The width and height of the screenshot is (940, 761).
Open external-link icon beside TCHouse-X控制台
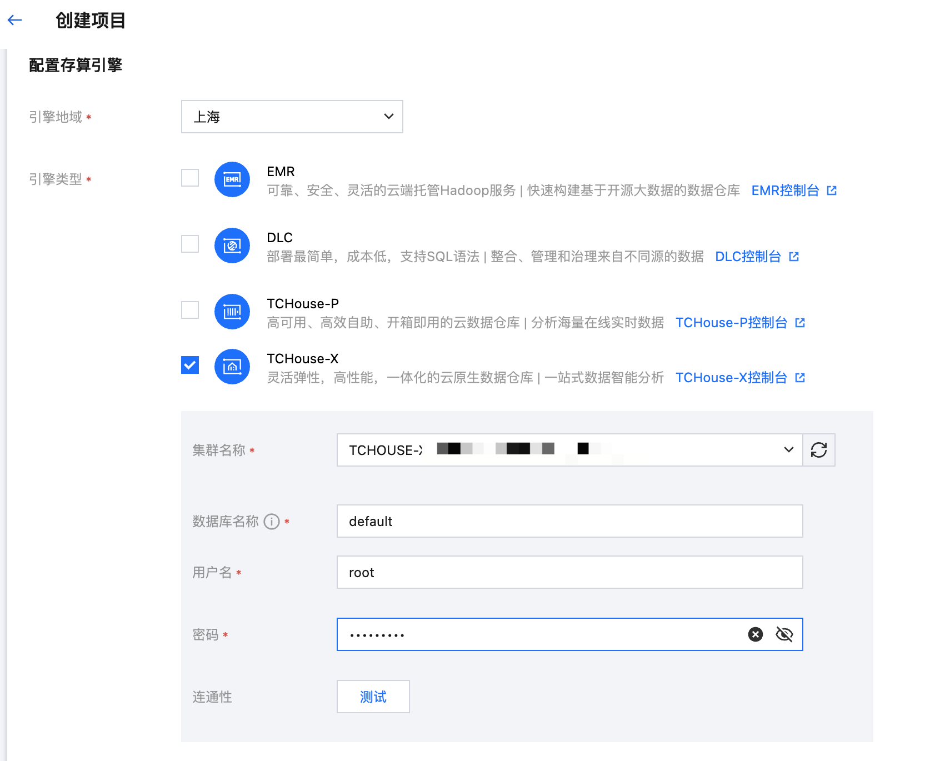pos(800,378)
